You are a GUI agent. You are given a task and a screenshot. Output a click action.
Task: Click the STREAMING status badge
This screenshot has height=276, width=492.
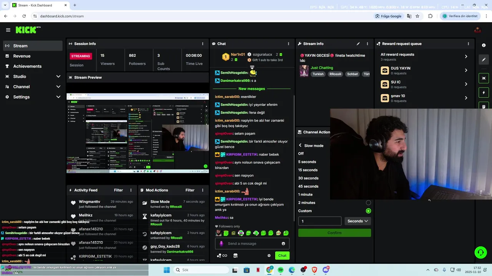click(x=81, y=56)
